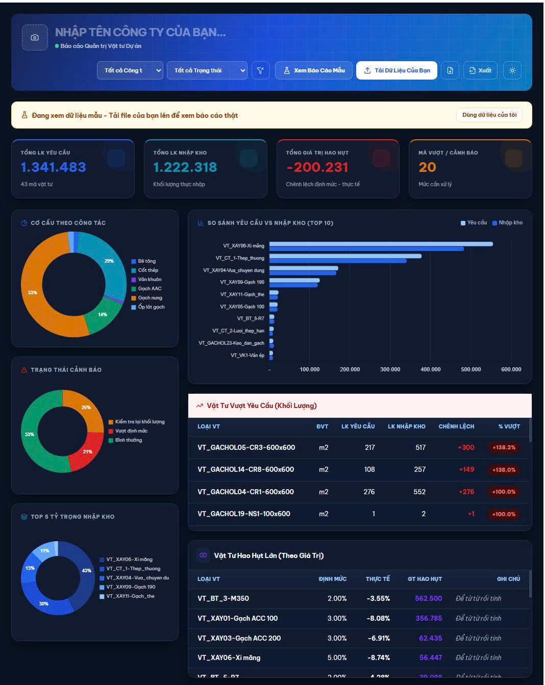Screen dimensions: 545x685
Task: Toggle the 'Bê tông' legend entry
Action: (x=143, y=261)
